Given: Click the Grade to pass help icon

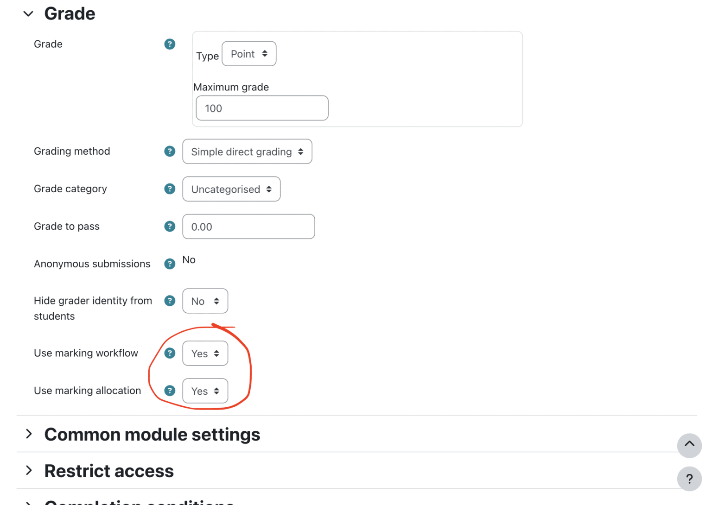Looking at the screenshot, I should [170, 227].
